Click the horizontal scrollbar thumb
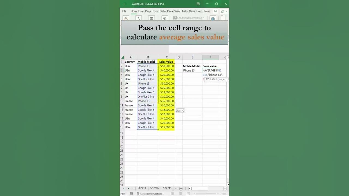This screenshot has height=196, width=349. click(200, 188)
